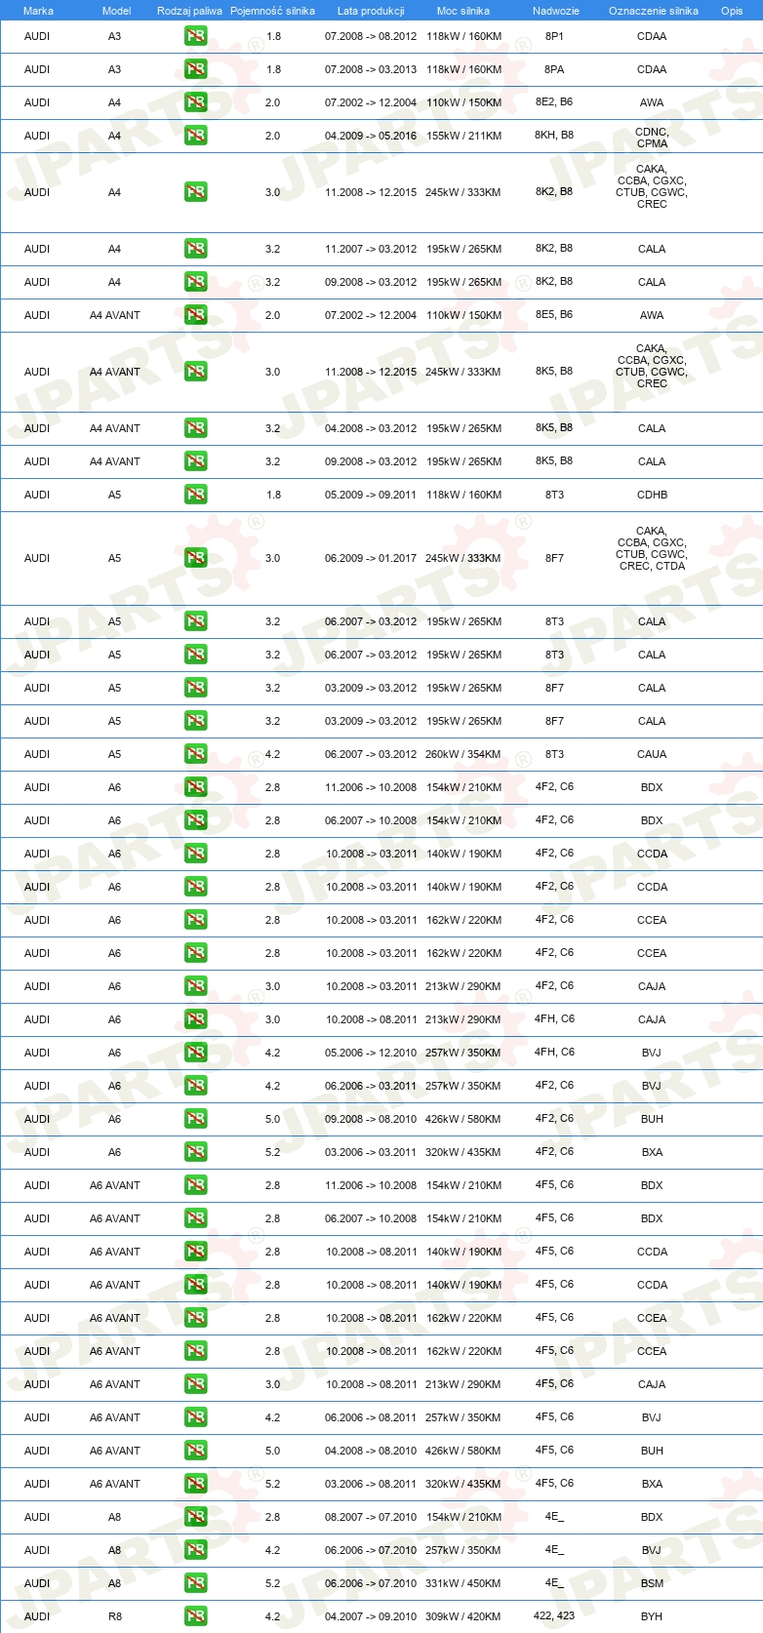Select years cell 05.2006 -> 12.2010
Viewport: 763px width, 1633px height.
371,1053
